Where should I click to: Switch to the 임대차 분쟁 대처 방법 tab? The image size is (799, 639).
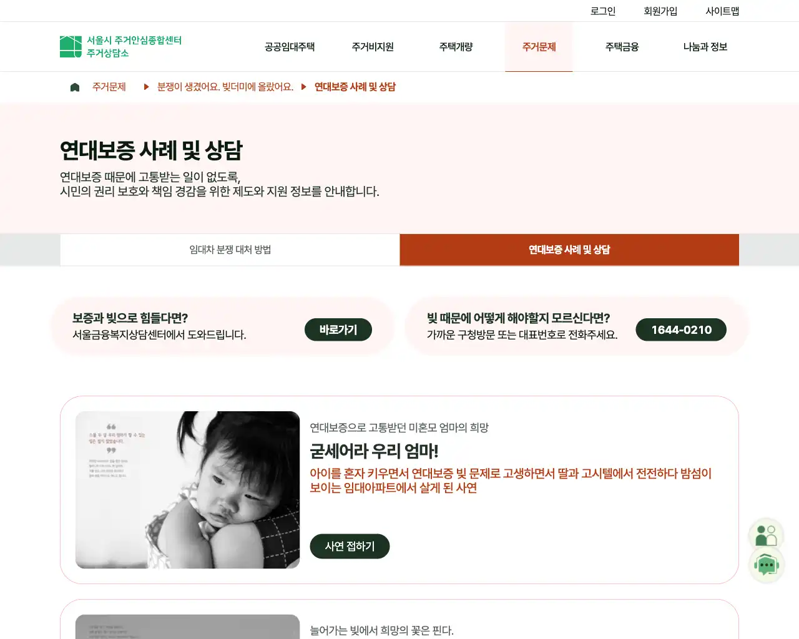click(x=230, y=250)
